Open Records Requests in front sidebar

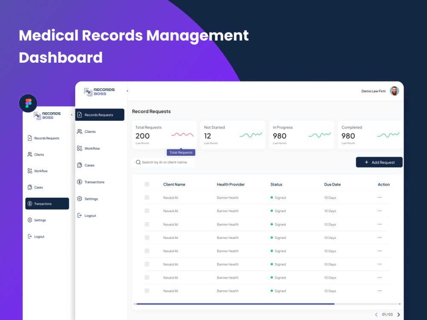click(x=99, y=115)
